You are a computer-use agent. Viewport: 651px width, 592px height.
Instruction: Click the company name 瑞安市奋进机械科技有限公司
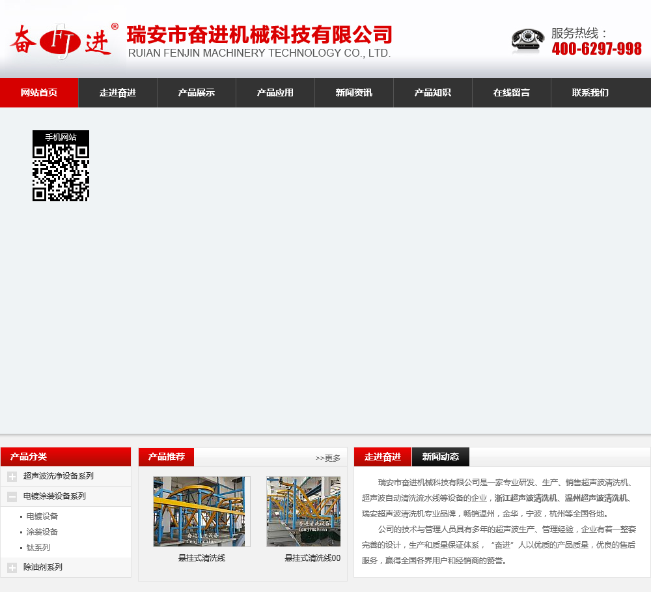tap(260, 35)
